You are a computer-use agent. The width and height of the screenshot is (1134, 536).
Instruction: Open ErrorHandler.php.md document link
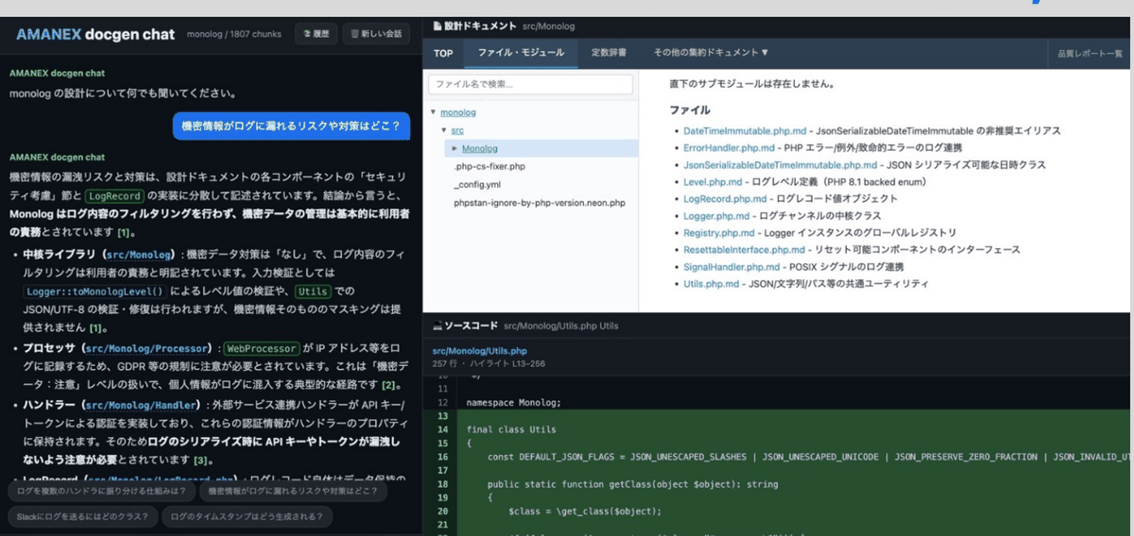(x=730, y=148)
